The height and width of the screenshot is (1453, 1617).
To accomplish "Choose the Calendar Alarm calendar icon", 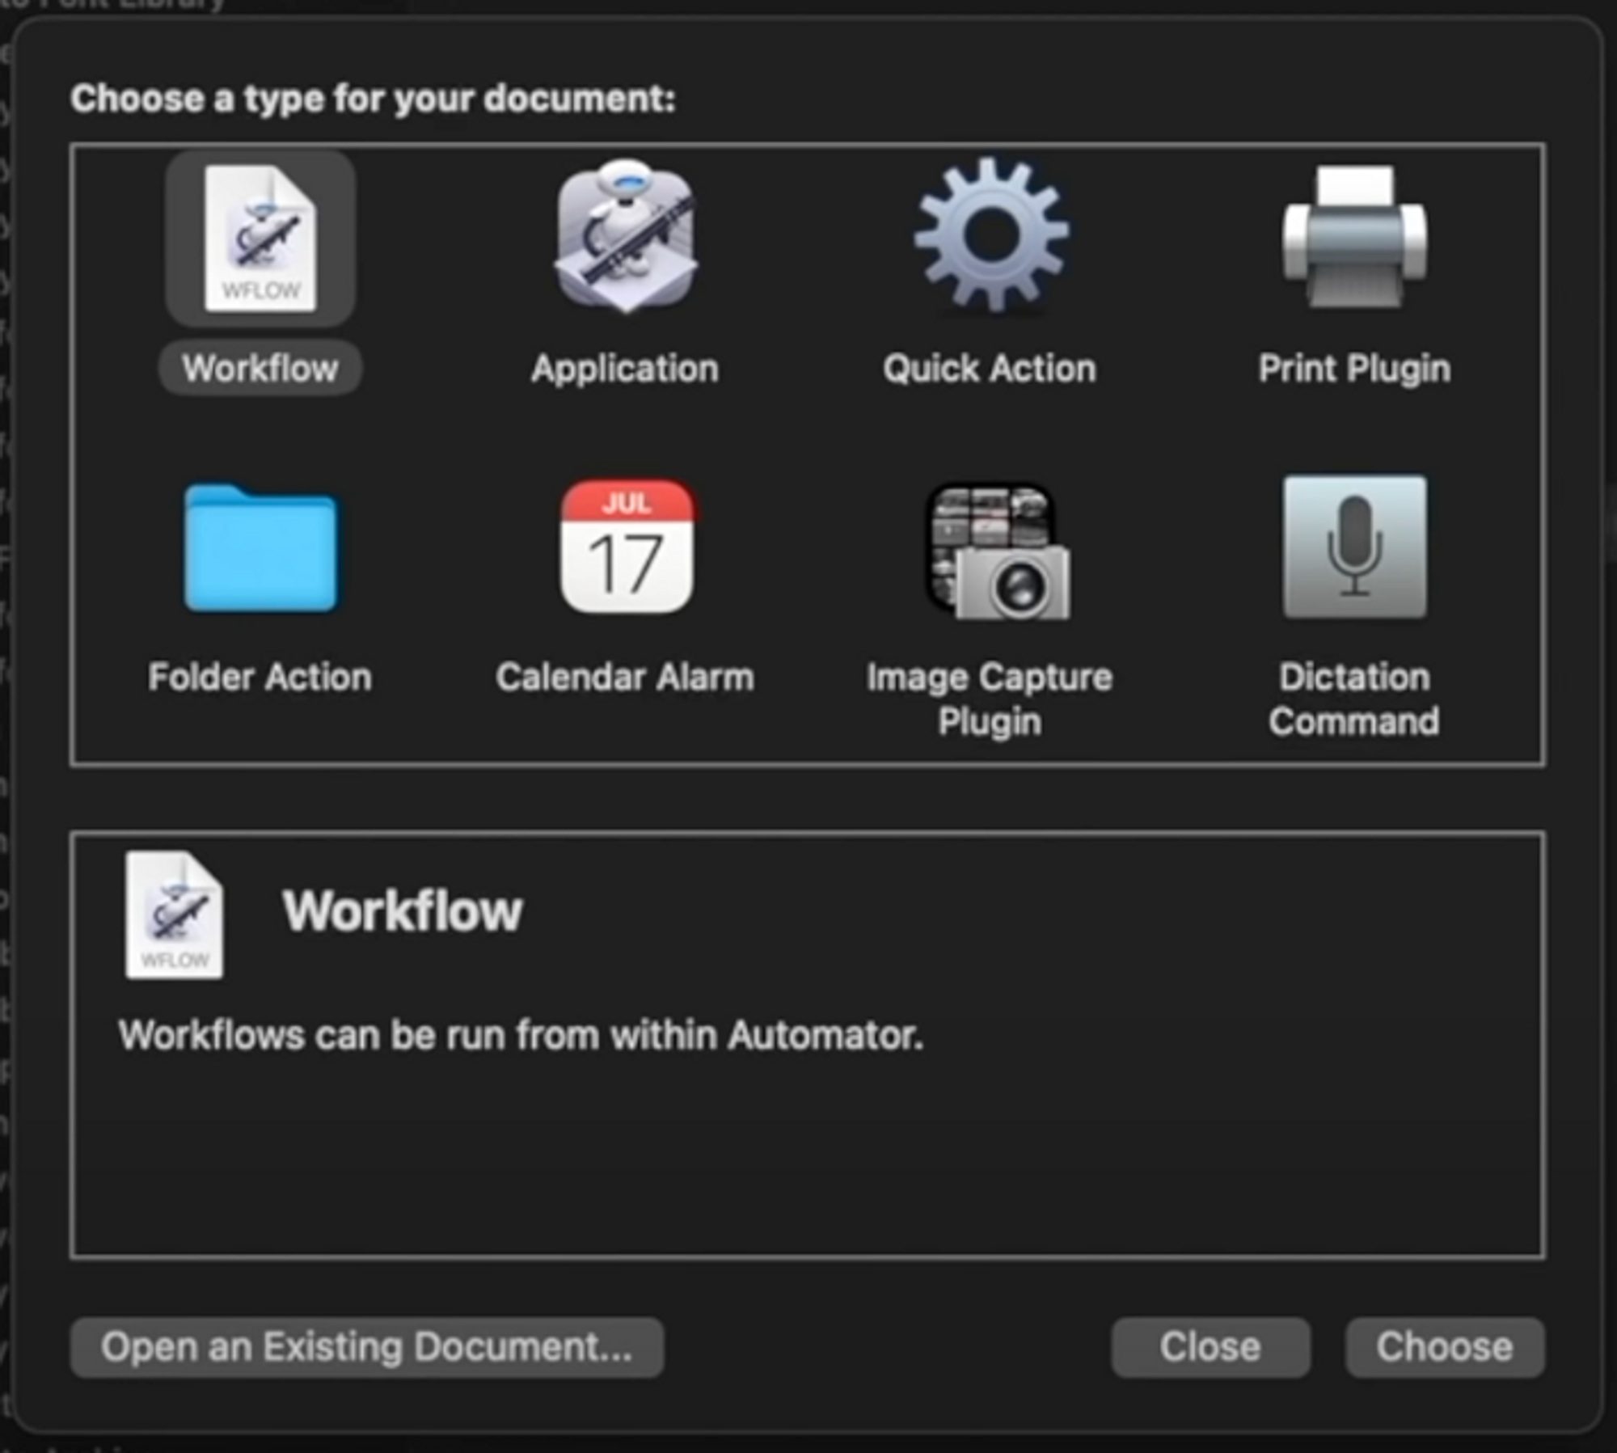I will tap(627, 547).
